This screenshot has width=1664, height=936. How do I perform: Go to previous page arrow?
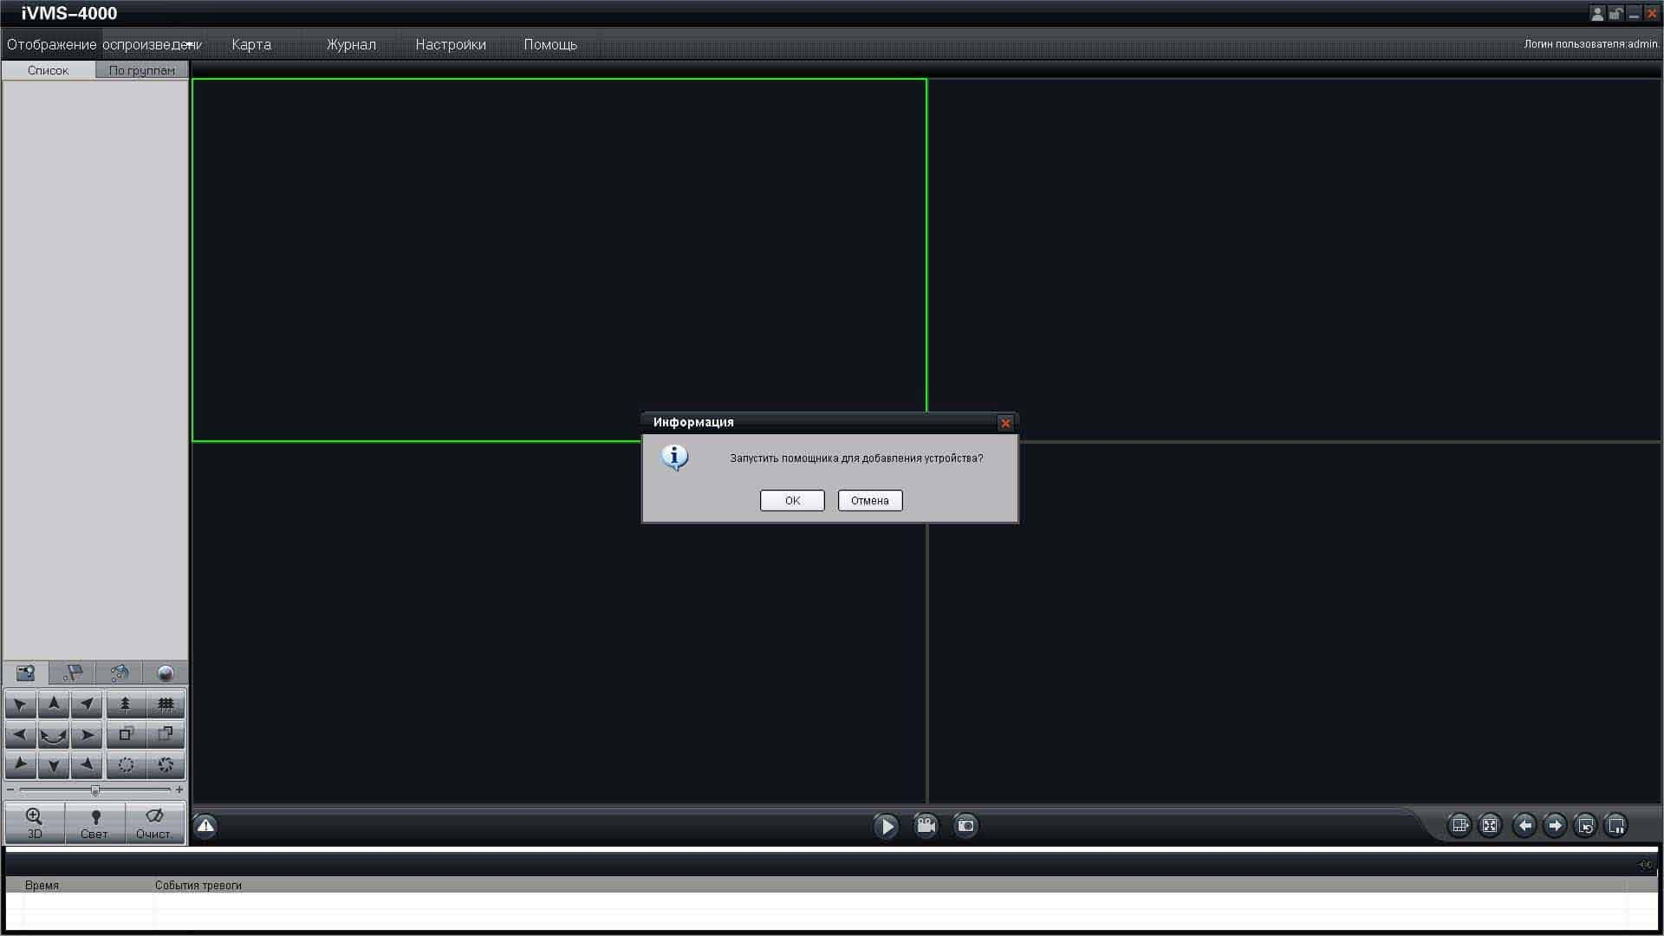coord(1524,826)
